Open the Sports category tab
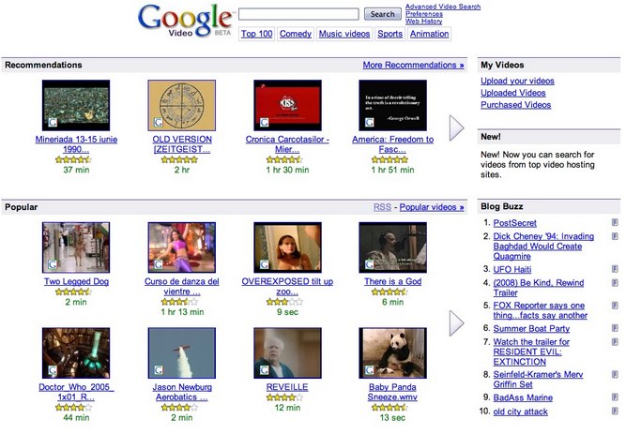The height and width of the screenshot is (434, 626). (390, 34)
